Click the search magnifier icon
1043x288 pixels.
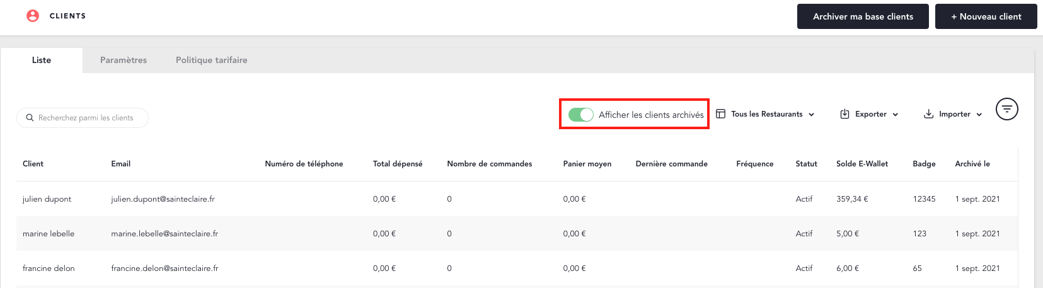click(30, 118)
